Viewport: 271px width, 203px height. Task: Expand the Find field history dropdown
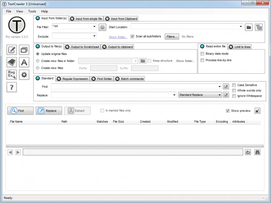[x=219, y=86]
